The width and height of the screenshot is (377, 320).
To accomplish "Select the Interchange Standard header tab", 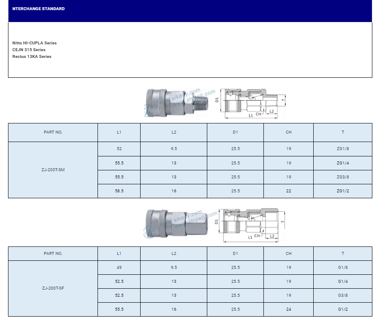I will coord(38,8).
